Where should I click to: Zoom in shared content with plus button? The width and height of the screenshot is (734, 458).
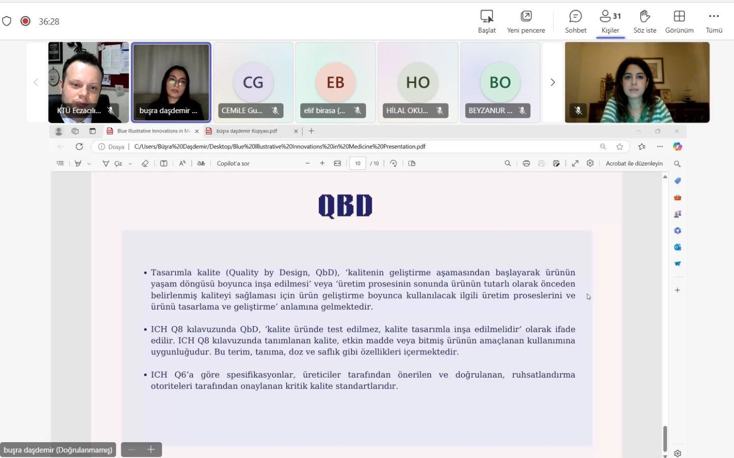click(x=151, y=449)
